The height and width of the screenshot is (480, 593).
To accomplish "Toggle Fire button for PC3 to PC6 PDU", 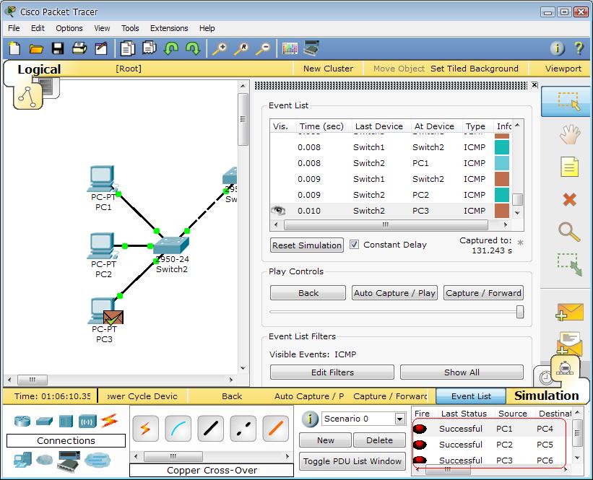I will pyautogui.click(x=420, y=460).
